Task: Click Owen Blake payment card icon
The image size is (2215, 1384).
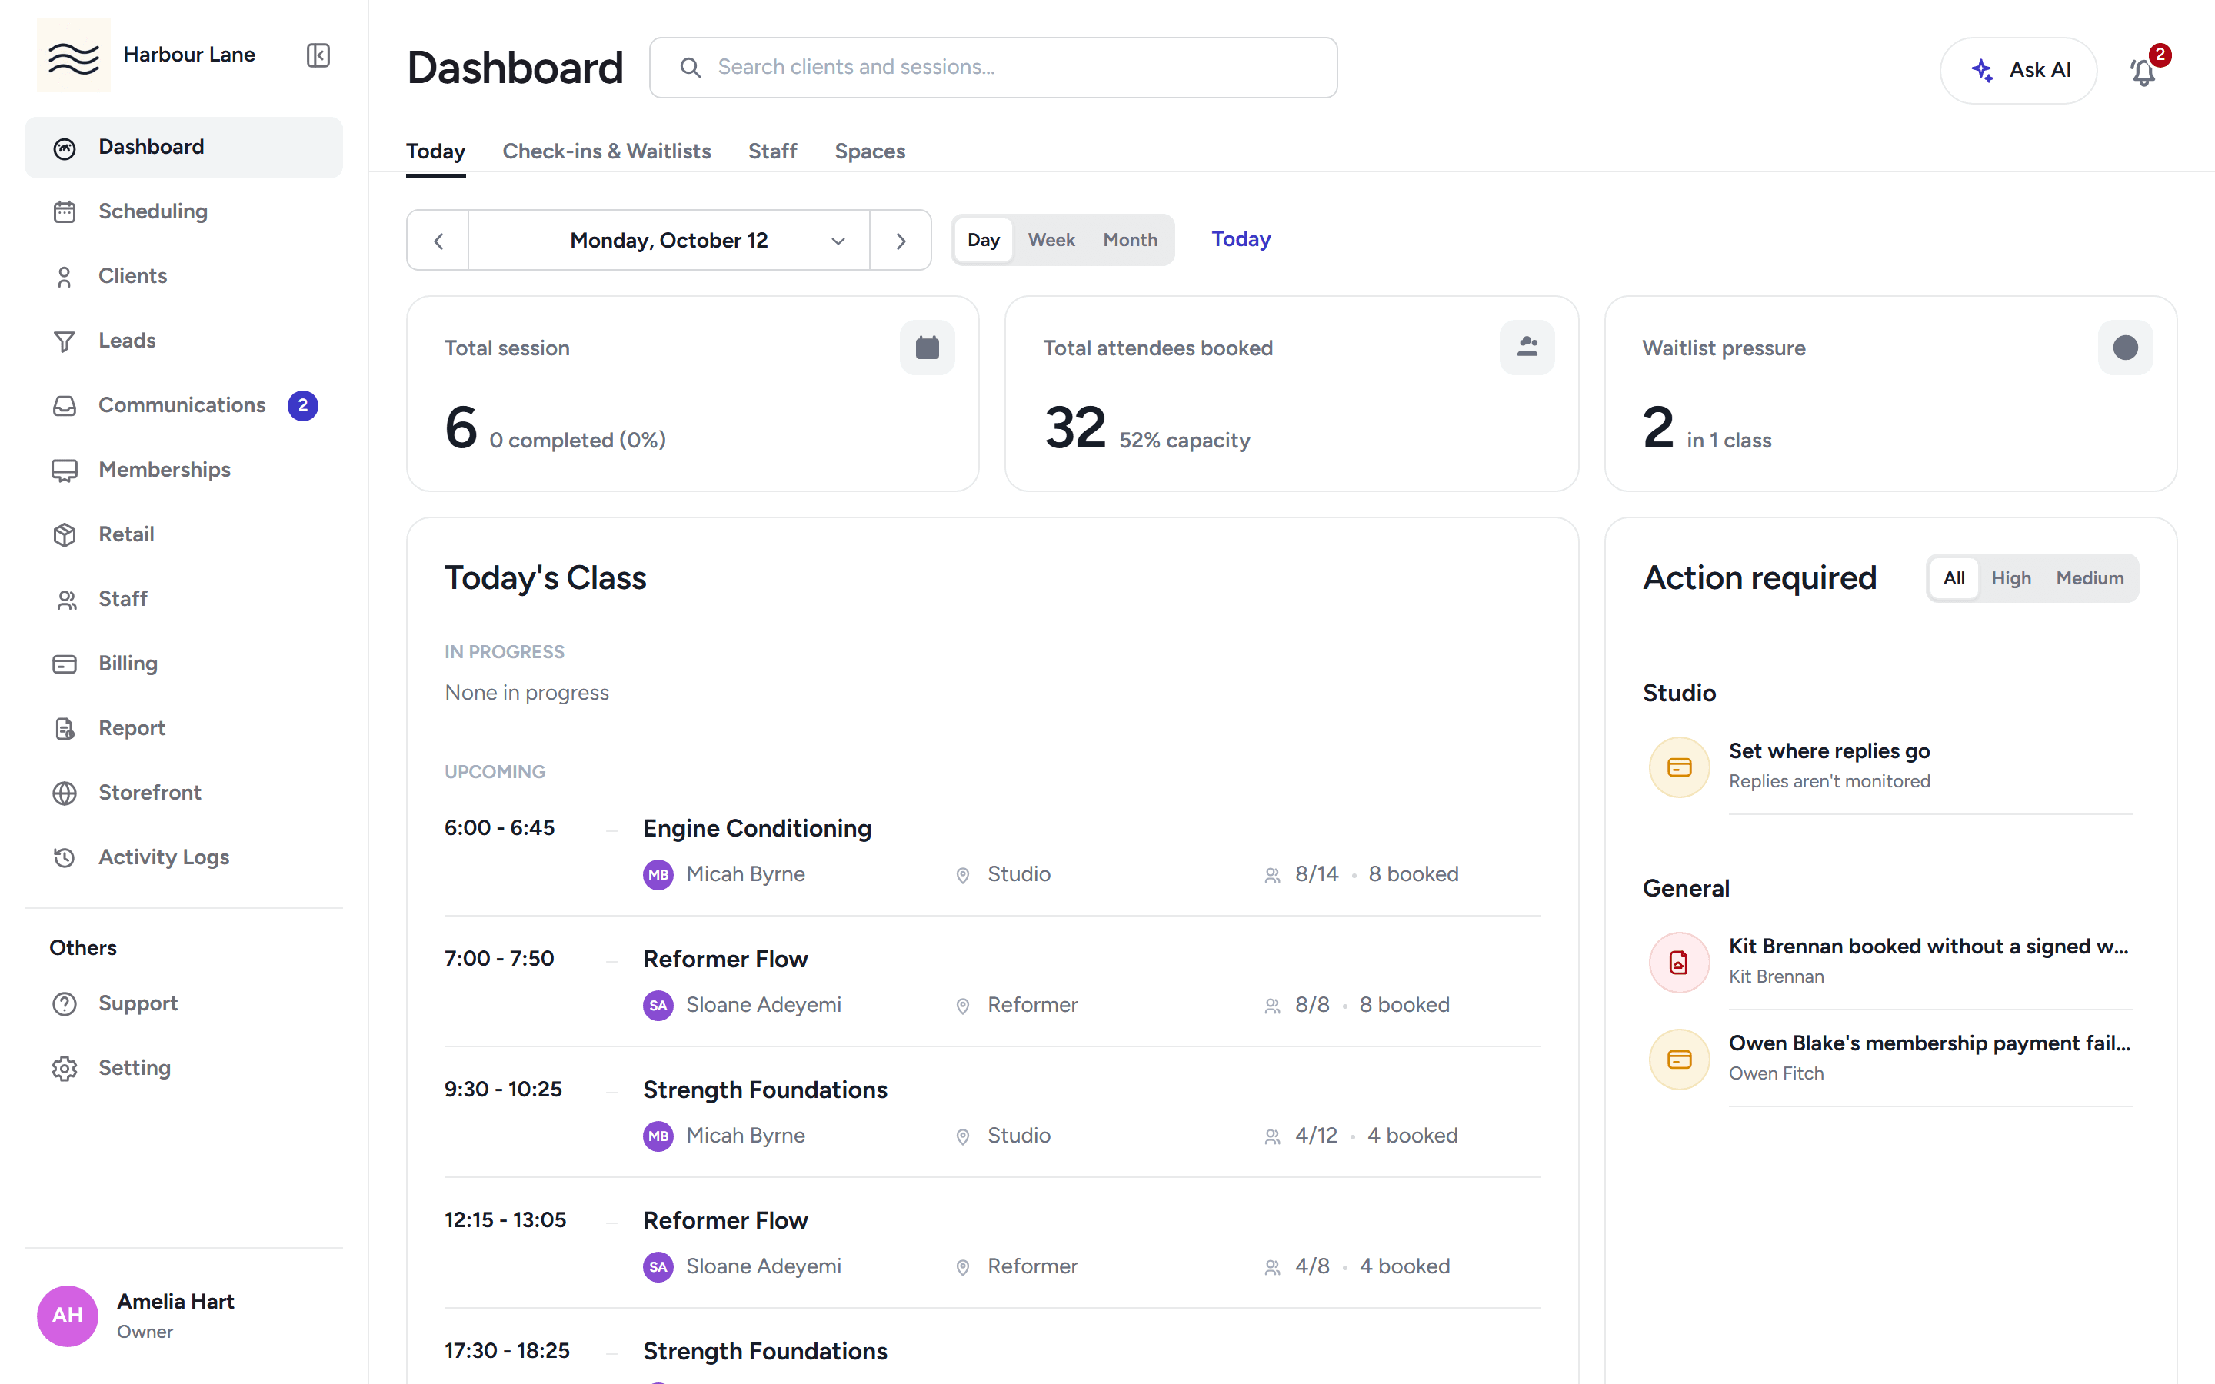Action: 1679,1060
